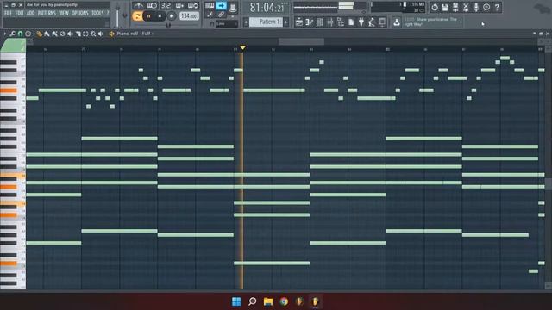Toggle the metronome
This screenshot has height=310, width=552.
click(138, 6)
